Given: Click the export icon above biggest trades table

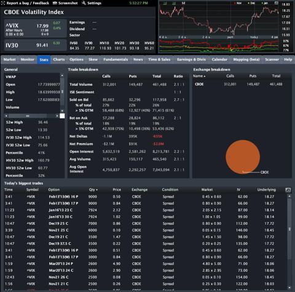Looking at the screenshot, I should coord(288,190).
